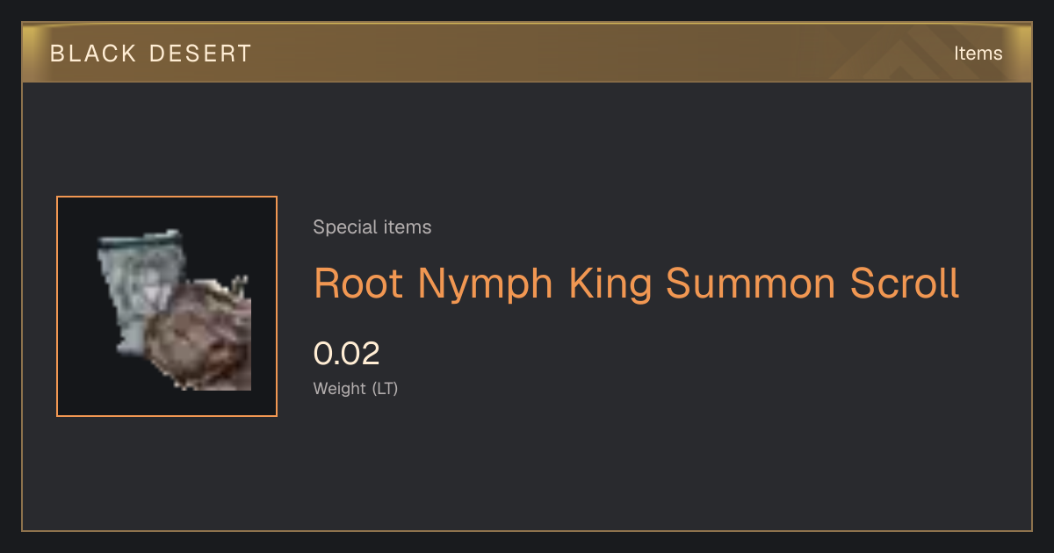The width and height of the screenshot is (1054, 553).
Task: Click the 0.02 weight value
Action: [347, 354]
